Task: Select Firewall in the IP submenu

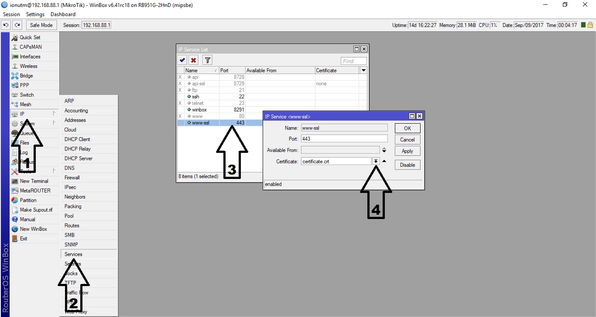Action: click(x=72, y=178)
